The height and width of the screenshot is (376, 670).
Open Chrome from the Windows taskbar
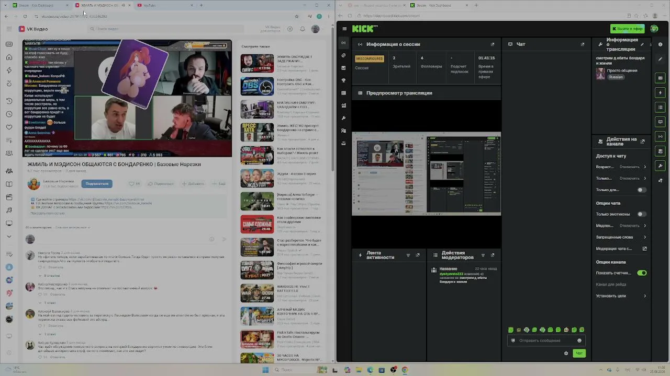405,370
